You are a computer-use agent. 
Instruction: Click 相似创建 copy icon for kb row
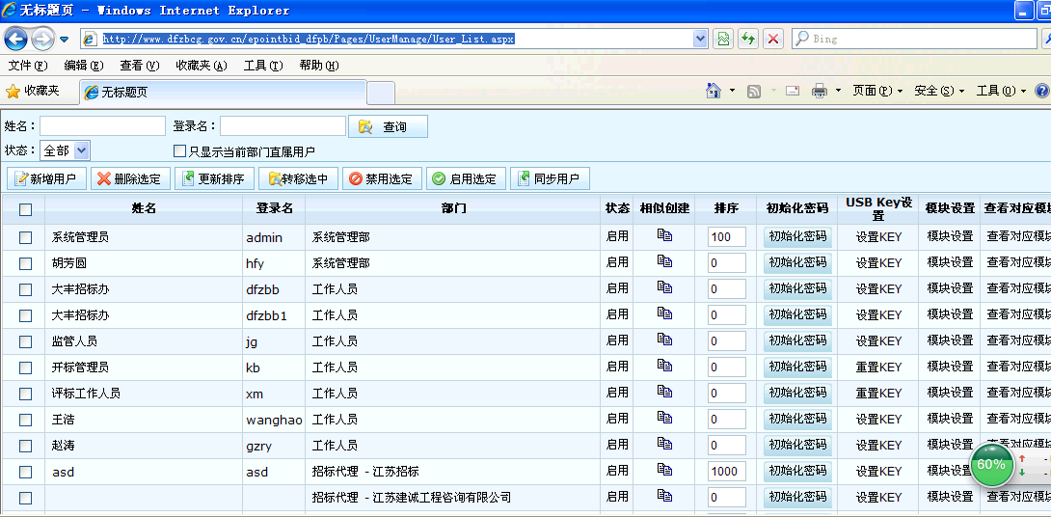point(664,365)
